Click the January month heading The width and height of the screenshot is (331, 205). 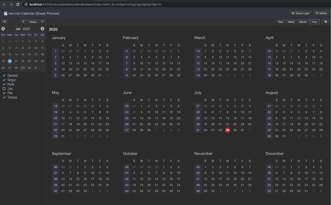(x=59, y=38)
